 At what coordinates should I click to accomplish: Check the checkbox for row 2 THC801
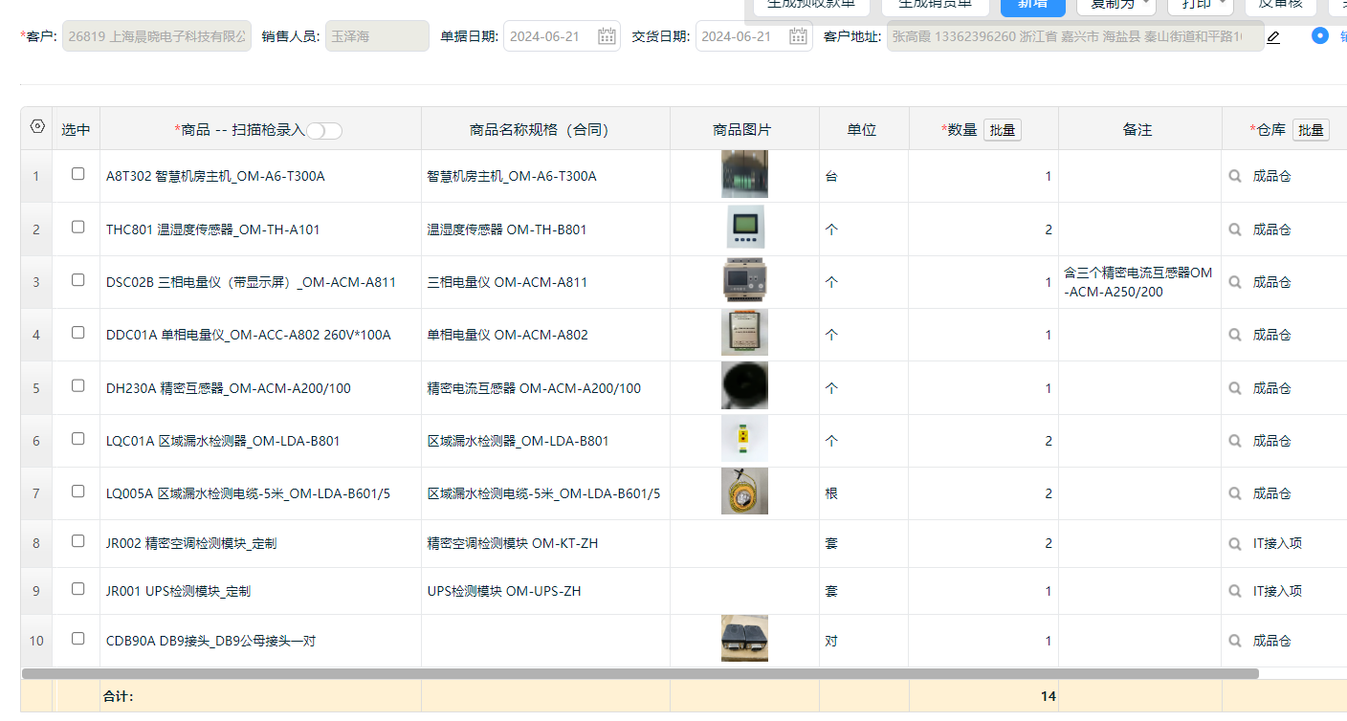[x=77, y=228]
